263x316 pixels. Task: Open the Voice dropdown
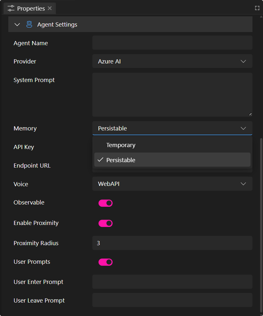[172, 184]
